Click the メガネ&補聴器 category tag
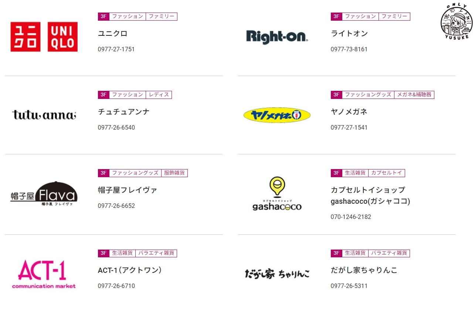 pyautogui.click(x=414, y=95)
